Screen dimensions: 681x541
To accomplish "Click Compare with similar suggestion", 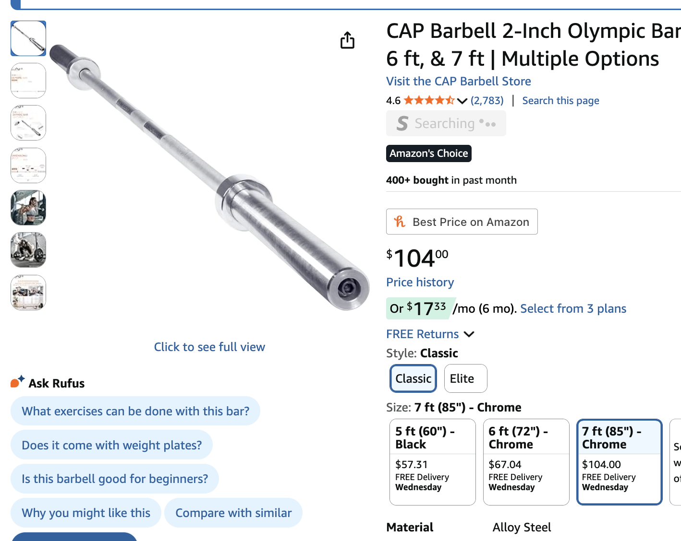I will coord(233,513).
